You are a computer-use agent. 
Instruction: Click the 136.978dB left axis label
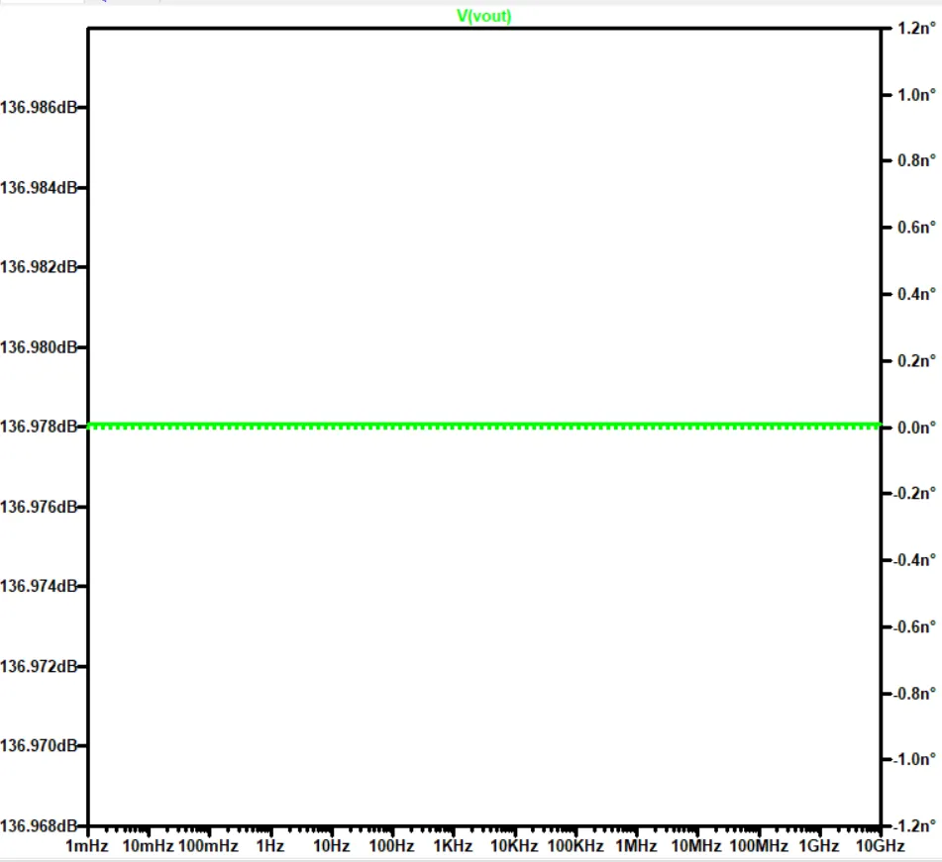pos(39,427)
